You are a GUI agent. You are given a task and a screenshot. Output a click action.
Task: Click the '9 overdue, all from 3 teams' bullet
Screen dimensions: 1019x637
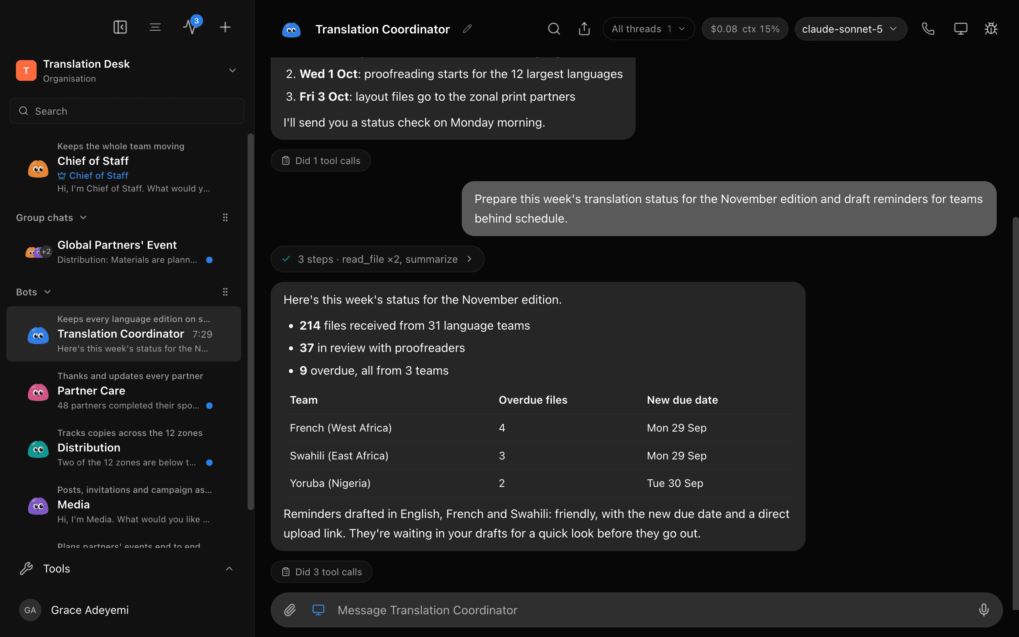click(x=373, y=370)
